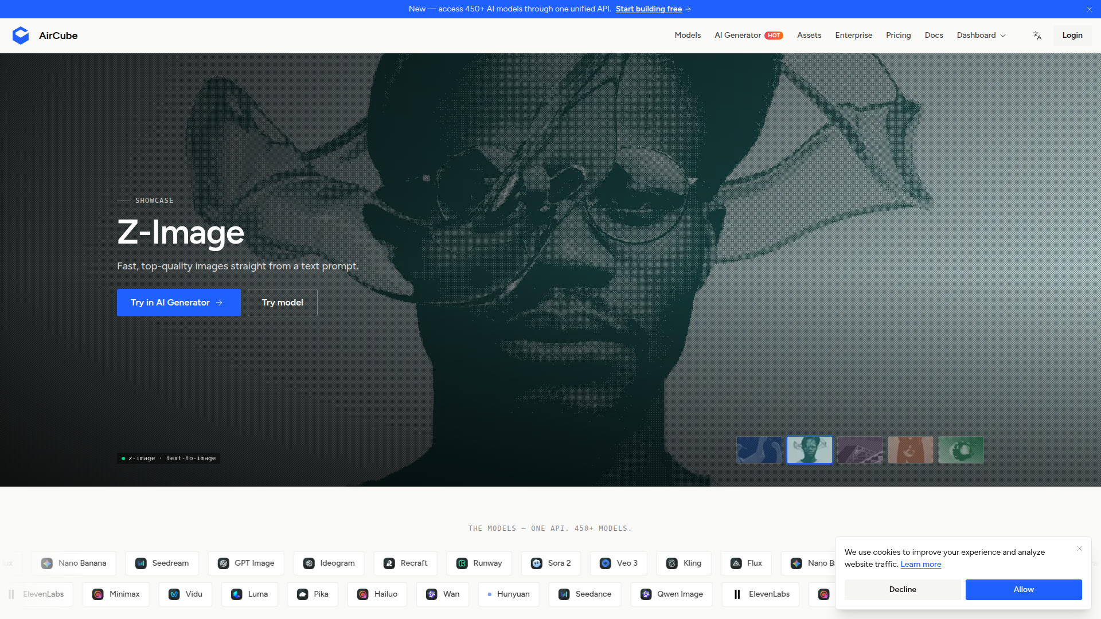Click the Minimax model icon
The height and width of the screenshot is (619, 1101).
(97, 594)
